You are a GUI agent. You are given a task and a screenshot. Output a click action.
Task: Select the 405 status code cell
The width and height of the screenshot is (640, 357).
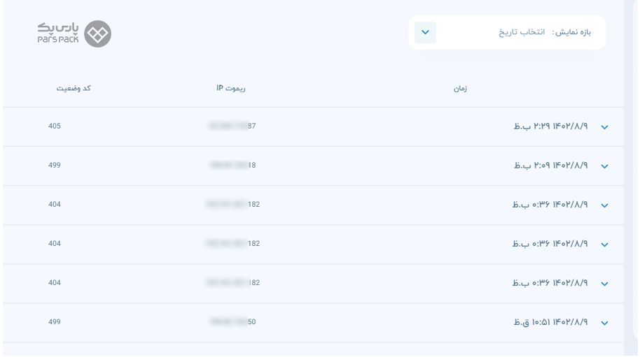[55, 126]
